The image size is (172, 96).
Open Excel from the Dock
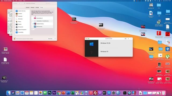pyautogui.click(x=72, y=93)
